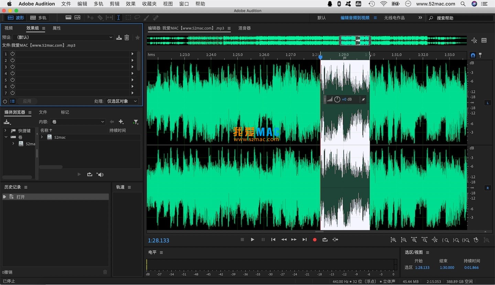Toggle power for effect slot 3
Screen dimensions: 495x285
12,67
